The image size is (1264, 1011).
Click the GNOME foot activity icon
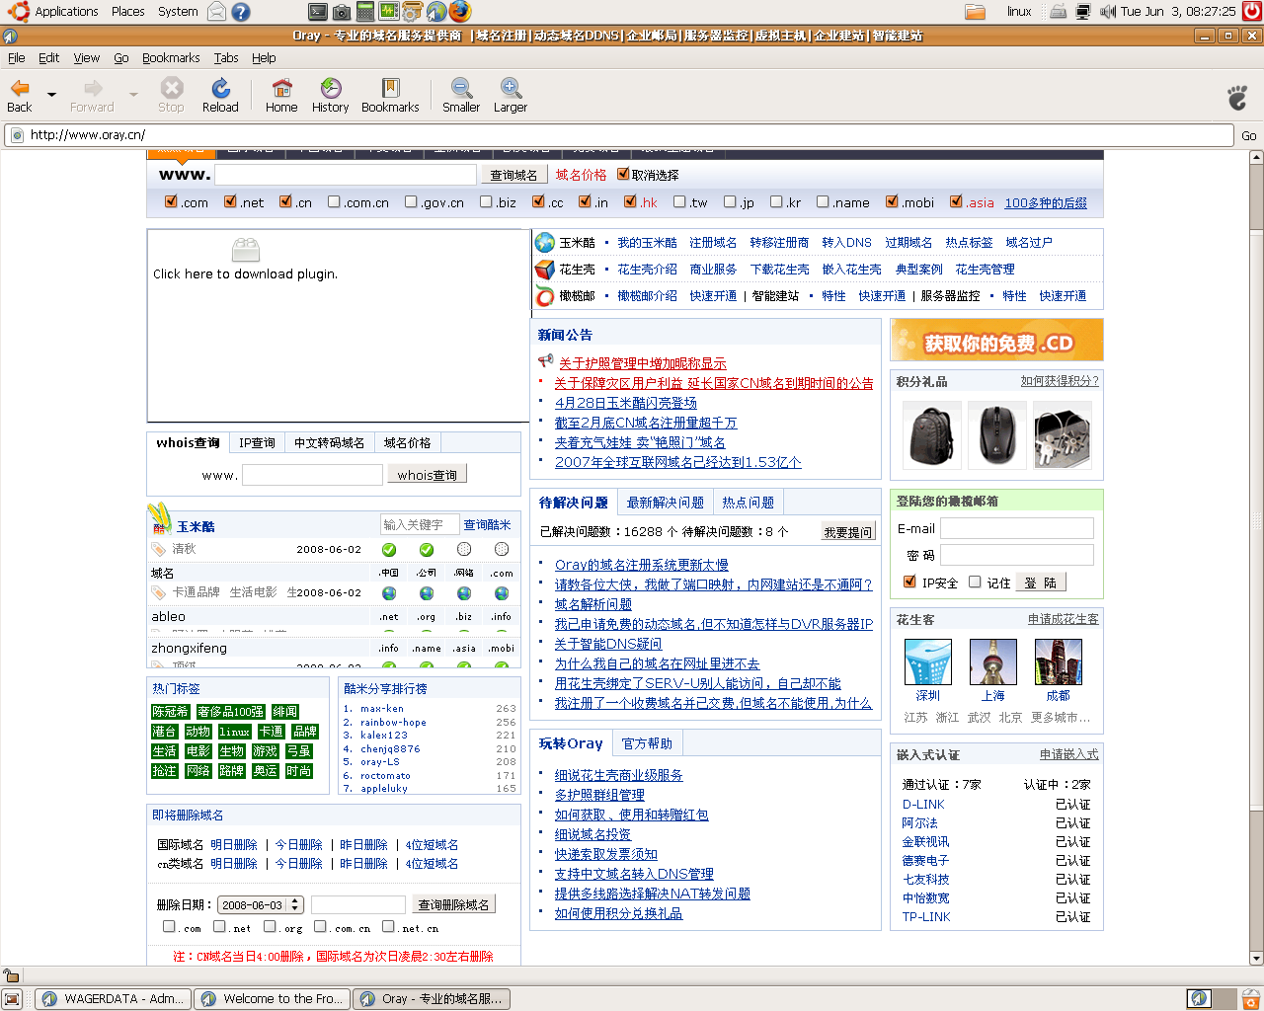1237,96
